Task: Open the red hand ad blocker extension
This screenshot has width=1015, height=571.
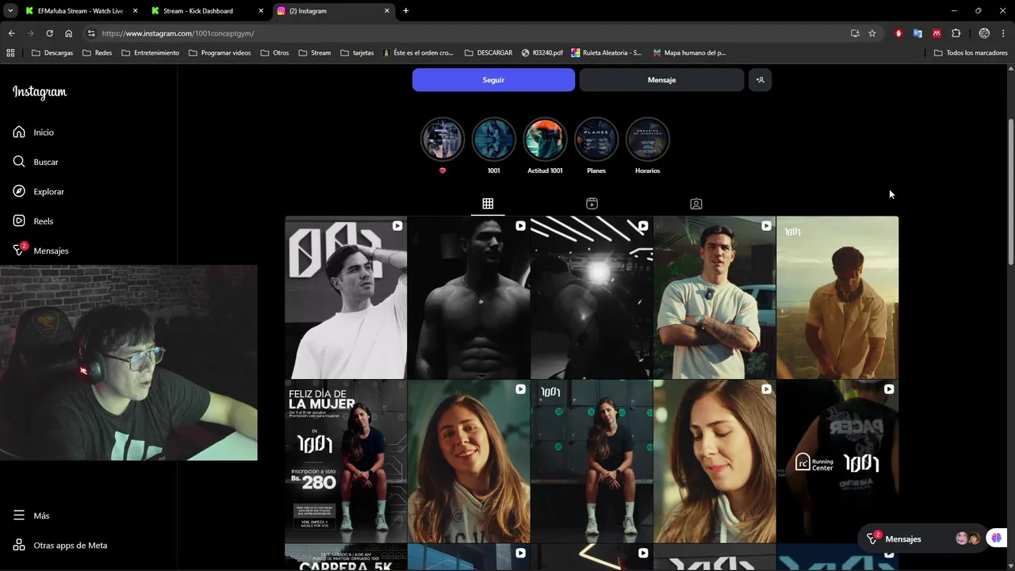Action: [898, 33]
